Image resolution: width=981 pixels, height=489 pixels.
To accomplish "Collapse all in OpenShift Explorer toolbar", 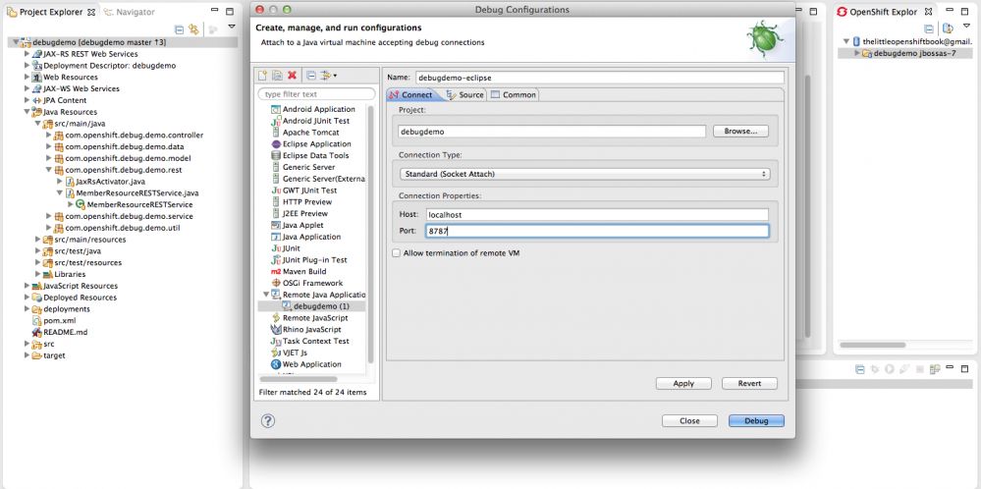I will 929,28.
